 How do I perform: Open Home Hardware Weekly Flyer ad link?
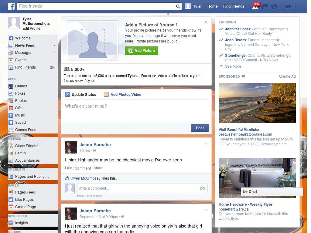pos(245,204)
